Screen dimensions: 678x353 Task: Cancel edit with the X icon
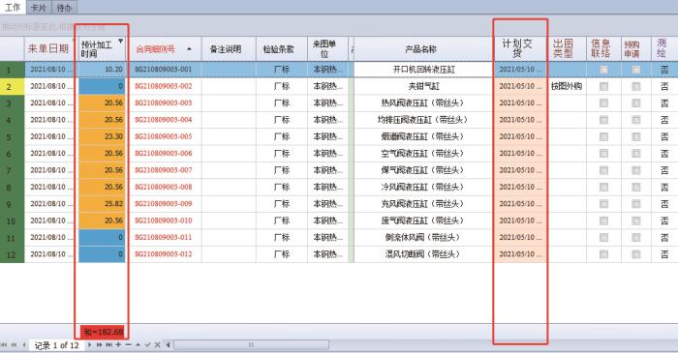tap(157, 345)
